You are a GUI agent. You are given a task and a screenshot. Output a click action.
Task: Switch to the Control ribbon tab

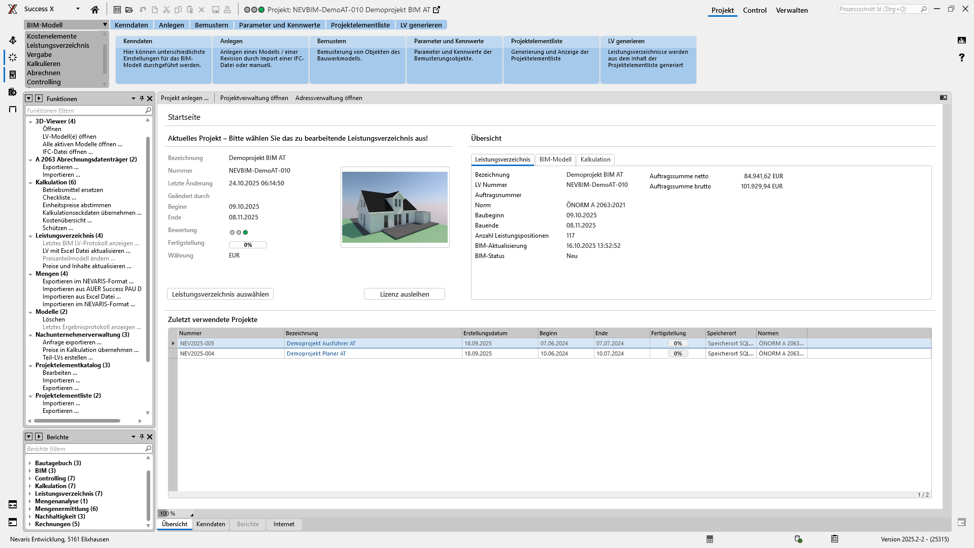[755, 10]
